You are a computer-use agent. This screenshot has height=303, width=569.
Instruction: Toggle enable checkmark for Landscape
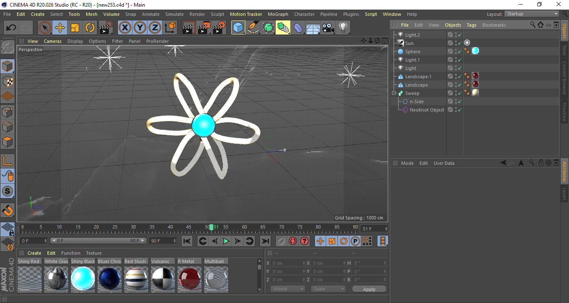[460, 85]
